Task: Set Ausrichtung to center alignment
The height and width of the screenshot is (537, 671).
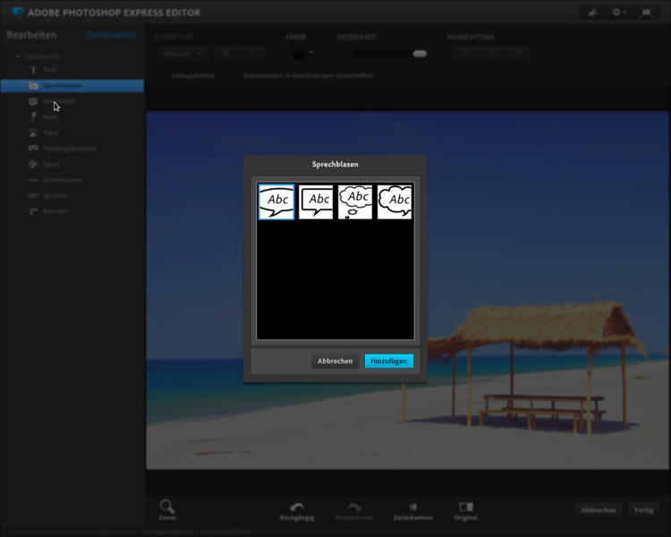Action: tap(491, 54)
